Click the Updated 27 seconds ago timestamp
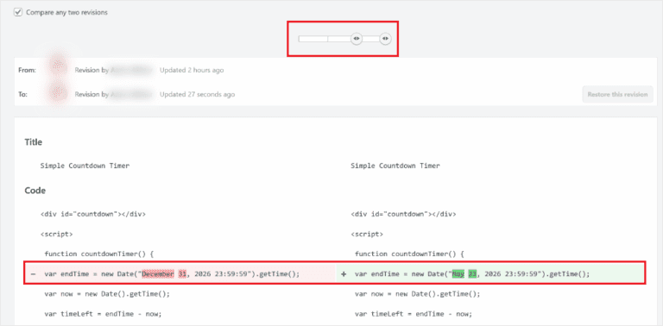This screenshot has height=326, width=663. click(x=197, y=94)
